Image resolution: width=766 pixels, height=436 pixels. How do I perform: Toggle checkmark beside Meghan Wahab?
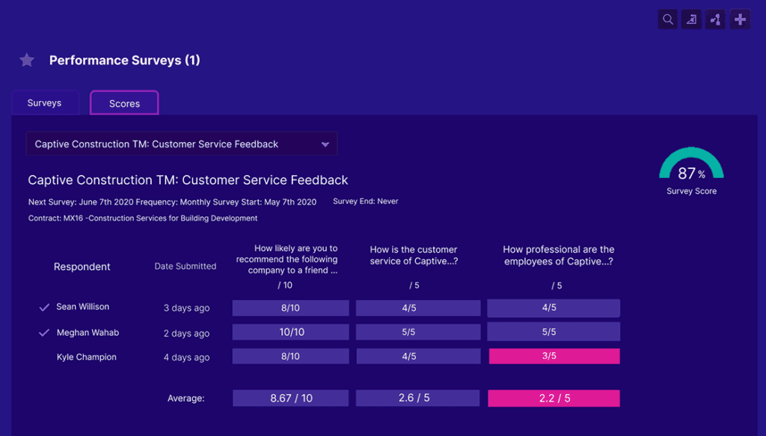[x=44, y=333]
